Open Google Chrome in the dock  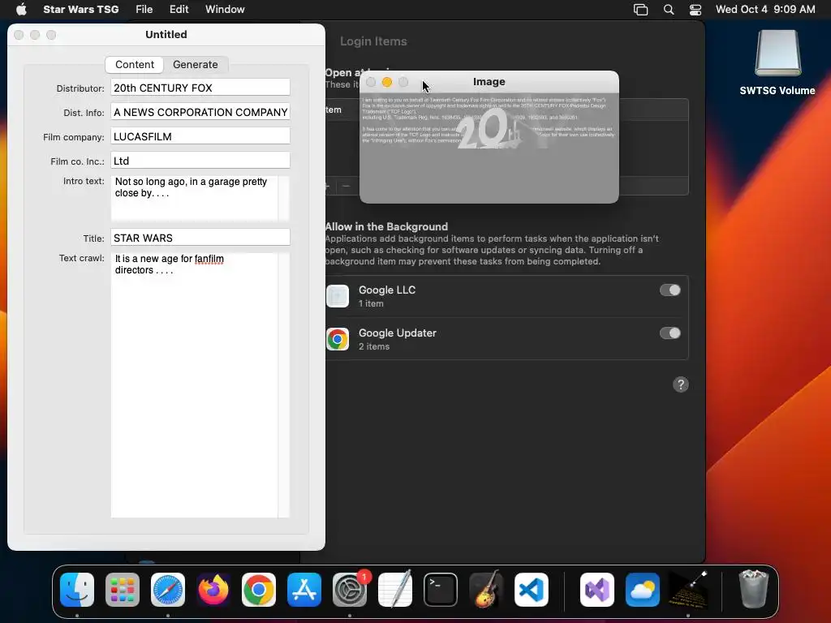coord(259,590)
